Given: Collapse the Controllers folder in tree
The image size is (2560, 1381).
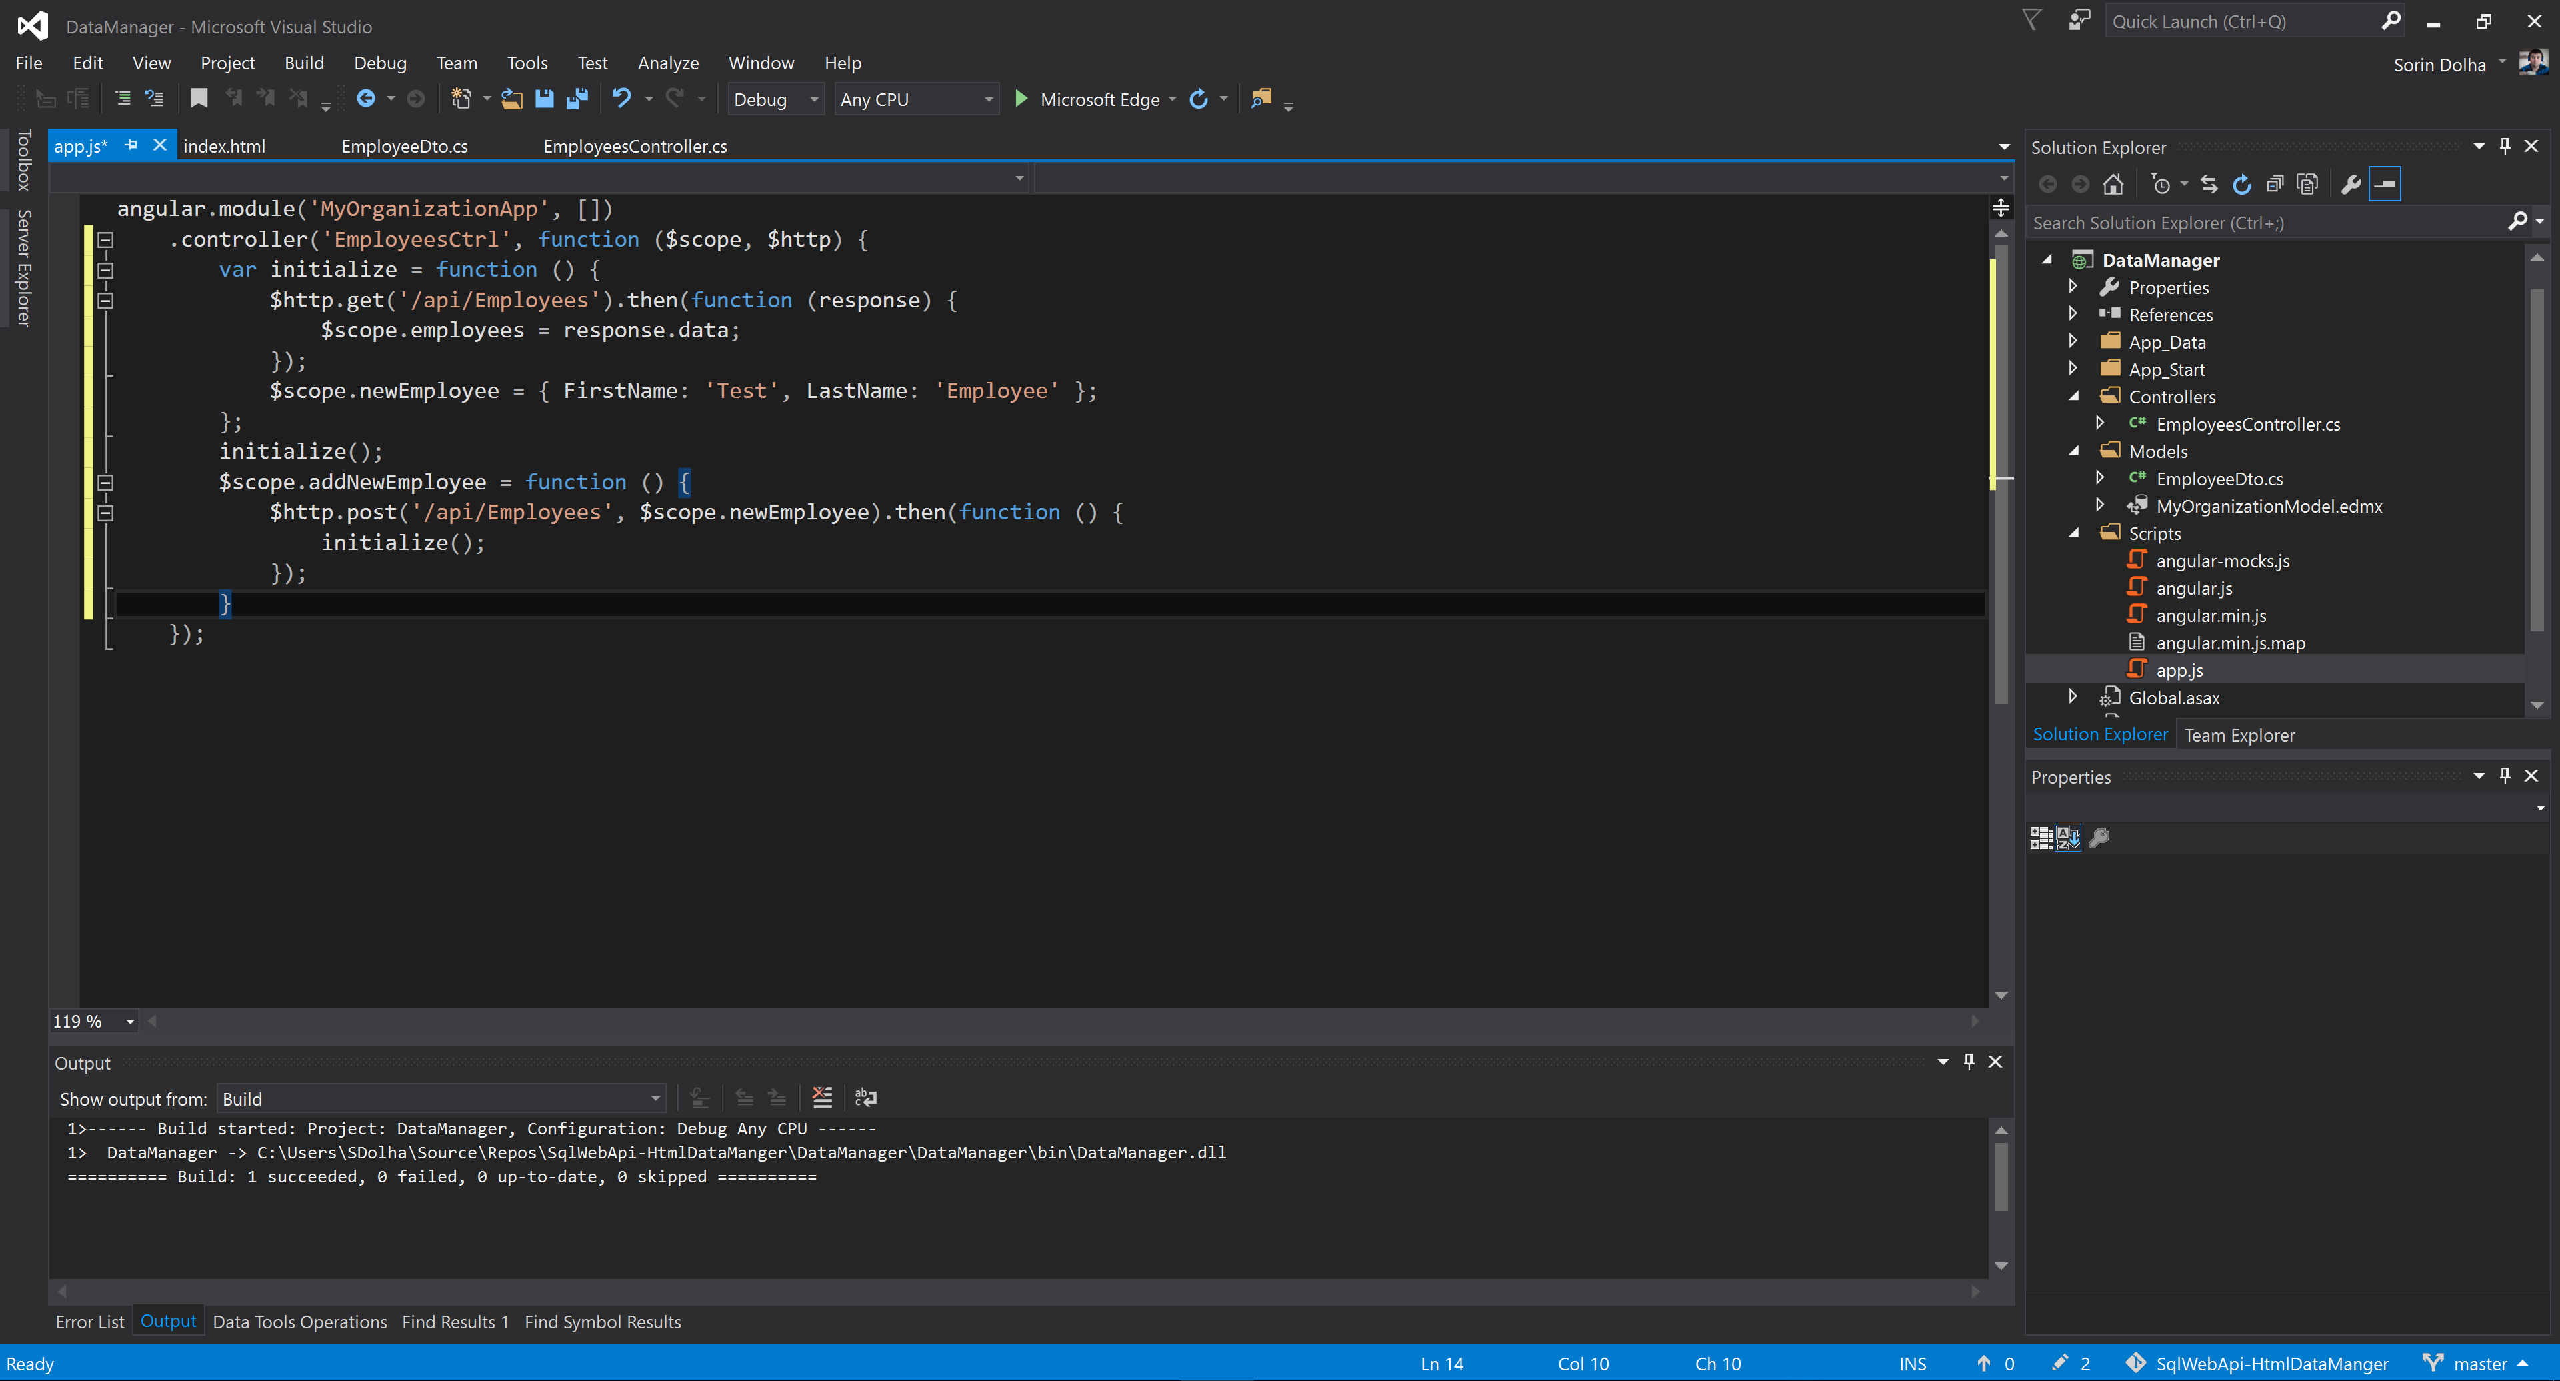Looking at the screenshot, I should (2074, 397).
